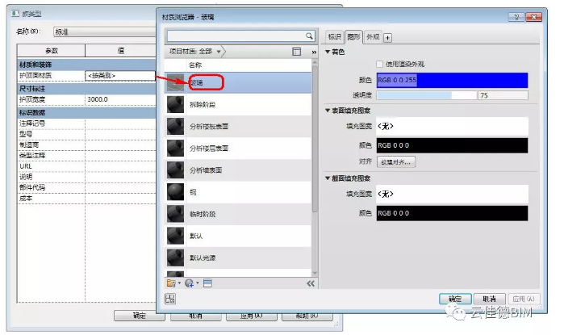Screen dimensions: 564x335
Task: Open the 项目材质: 全部 filter dropdown
Action: point(218,51)
